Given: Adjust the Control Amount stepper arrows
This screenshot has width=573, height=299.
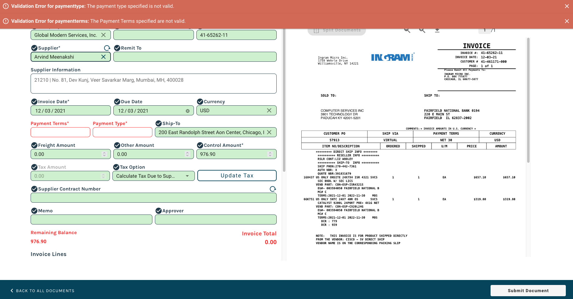Looking at the screenshot, I should coord(270,154).
